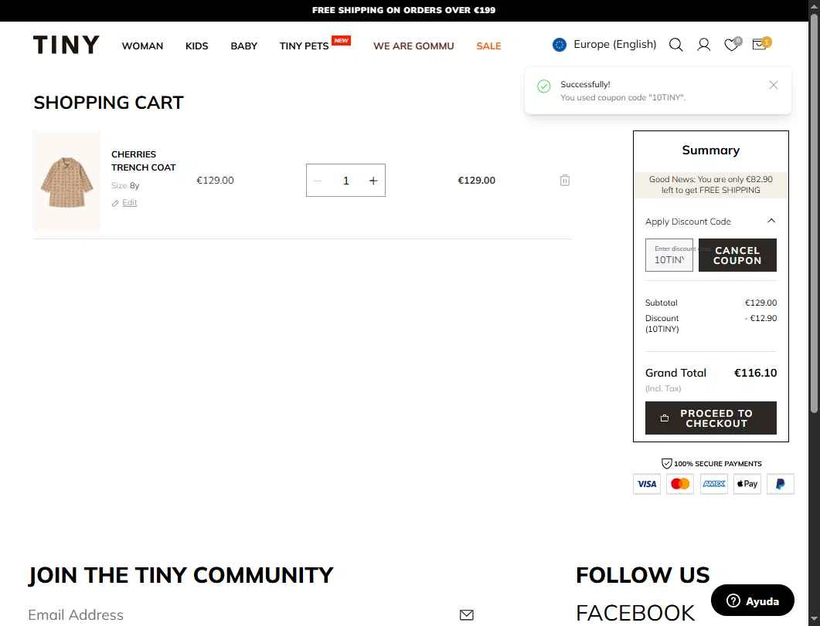Click the quantity field showing 1
The height and width of the screenshot is (626, 820).
coord(345,181)
